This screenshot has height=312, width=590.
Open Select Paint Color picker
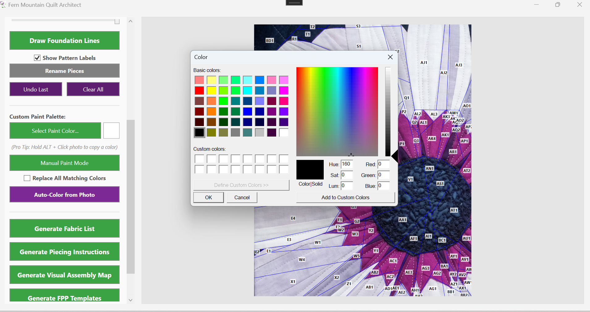[x=55, y=131]
